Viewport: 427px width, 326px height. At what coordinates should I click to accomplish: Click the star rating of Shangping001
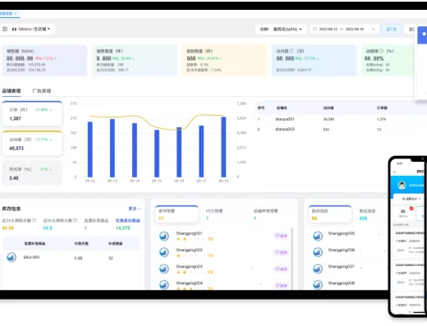[x=191, y=239]
